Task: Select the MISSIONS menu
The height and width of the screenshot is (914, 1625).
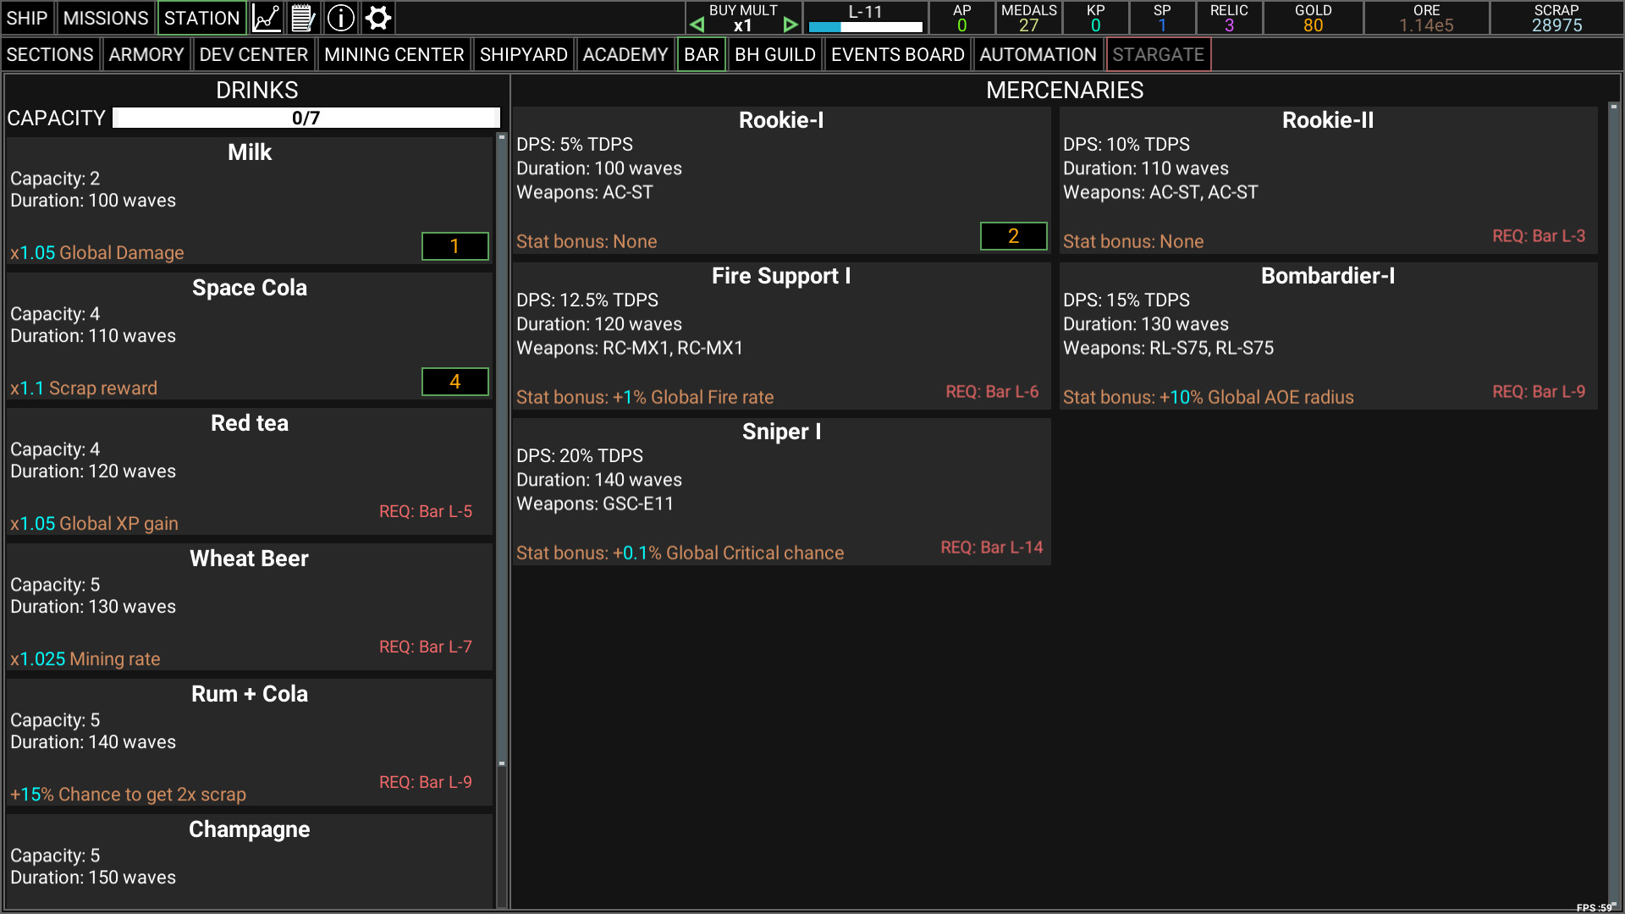Action: (x=105, y=17)
